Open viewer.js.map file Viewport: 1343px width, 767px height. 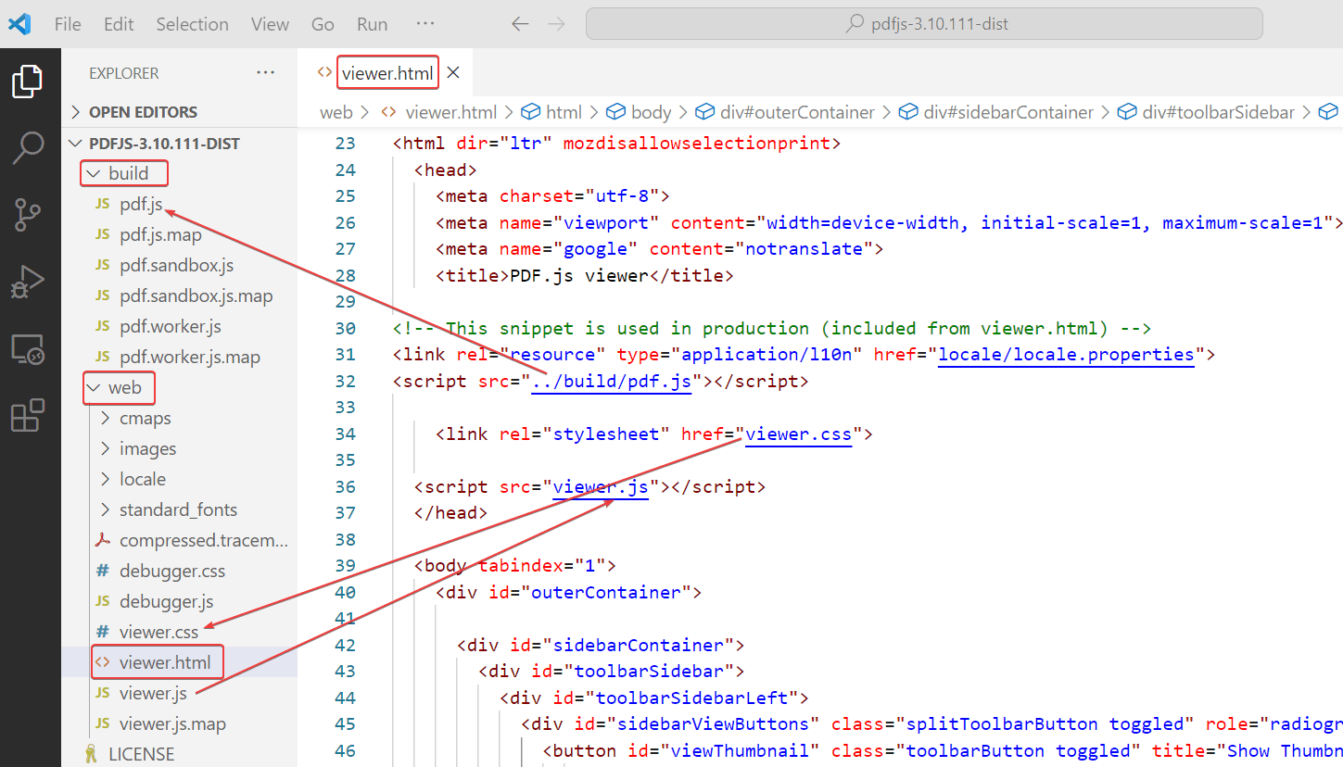click(180, 723)
